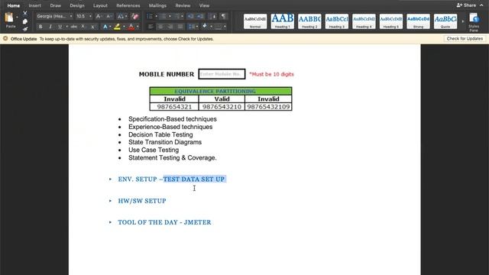
Task: Open the font color dropdown arrow
Action: pyautogui.click(x=138, y=27)
